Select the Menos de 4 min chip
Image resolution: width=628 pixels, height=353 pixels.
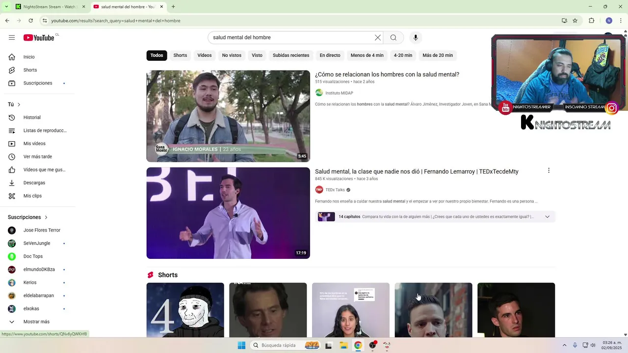(367, 55)
